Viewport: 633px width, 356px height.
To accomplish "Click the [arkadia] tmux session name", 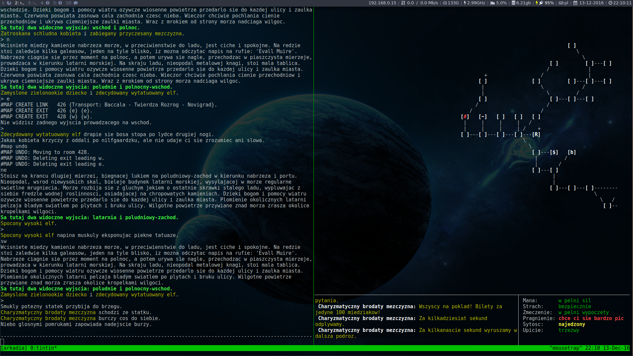I will (x=14, y=348).
